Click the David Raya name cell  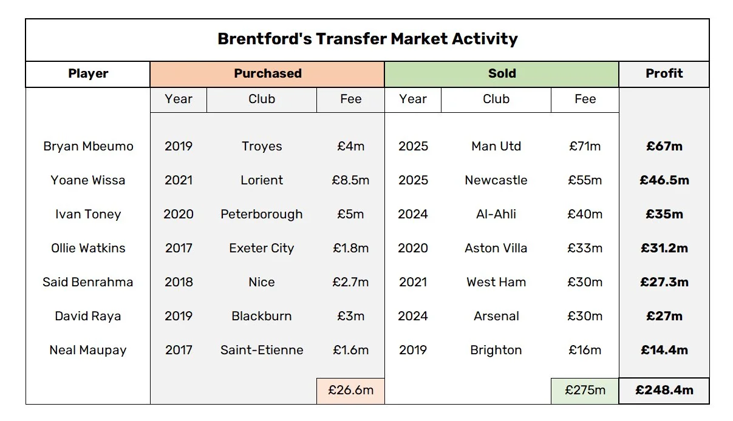(x=88, y=316)
